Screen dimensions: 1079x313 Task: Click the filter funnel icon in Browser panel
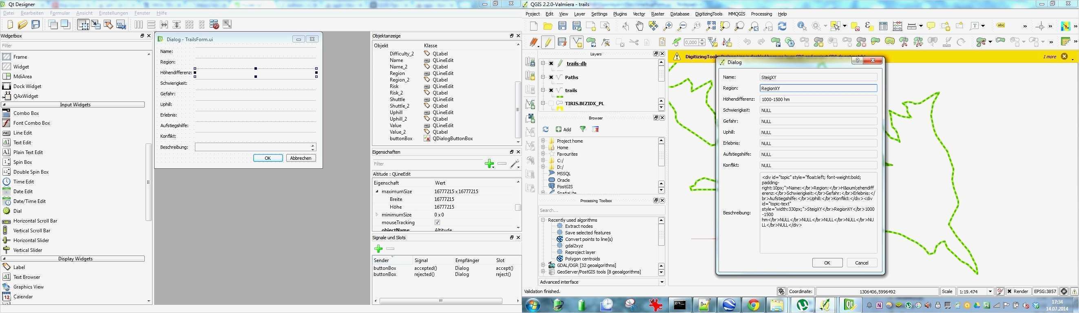pyautogui.click(x=583, y=129)
